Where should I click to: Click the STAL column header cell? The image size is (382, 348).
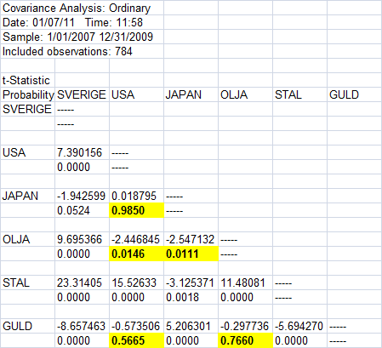(299, 94)
